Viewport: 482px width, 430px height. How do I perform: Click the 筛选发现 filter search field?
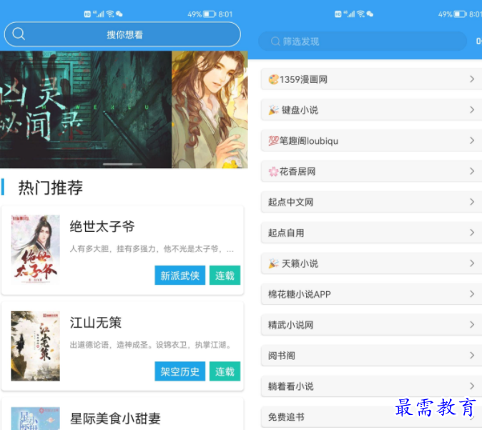363,41
